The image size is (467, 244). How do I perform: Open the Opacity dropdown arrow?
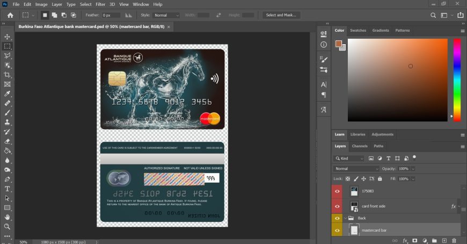click(413, 169)
